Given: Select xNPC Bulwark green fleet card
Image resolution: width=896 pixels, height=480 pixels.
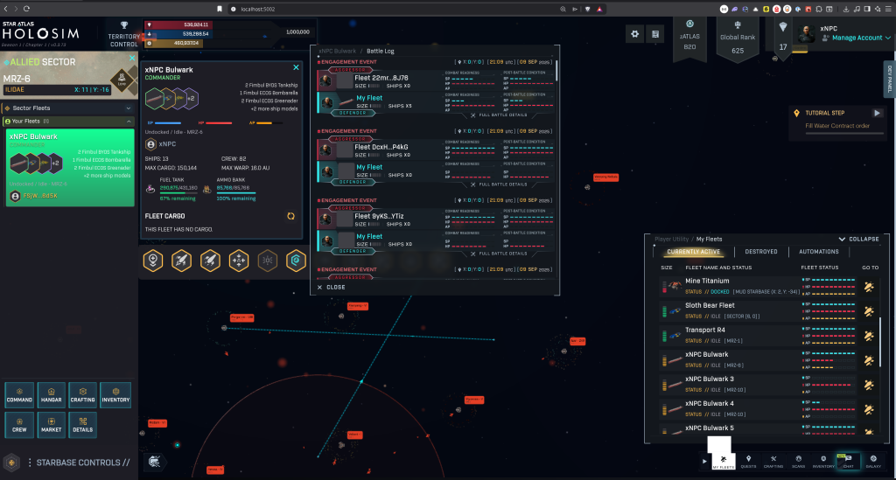Looking at the screenshot, I should click(70, 167).
